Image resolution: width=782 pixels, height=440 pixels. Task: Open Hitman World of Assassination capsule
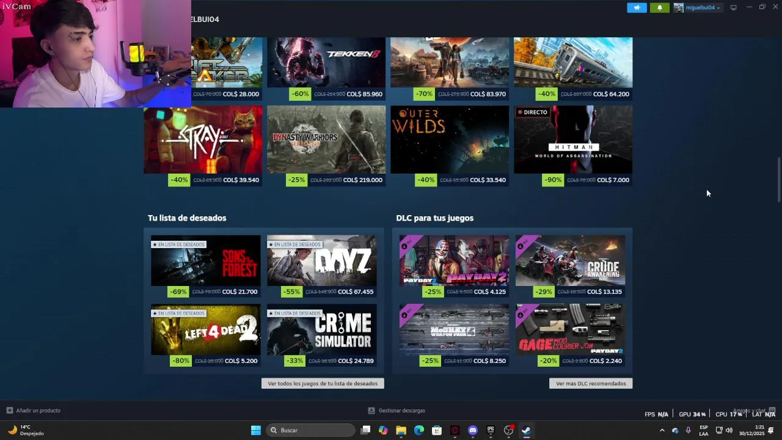[x=573, y=139]
